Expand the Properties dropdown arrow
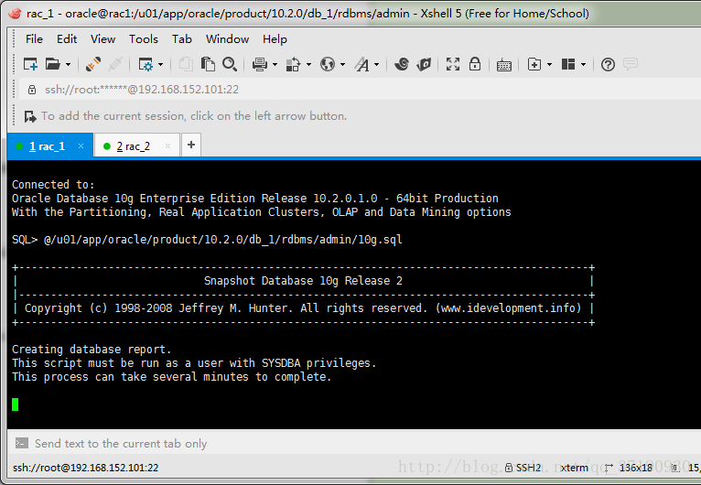 tap(161, 65)
